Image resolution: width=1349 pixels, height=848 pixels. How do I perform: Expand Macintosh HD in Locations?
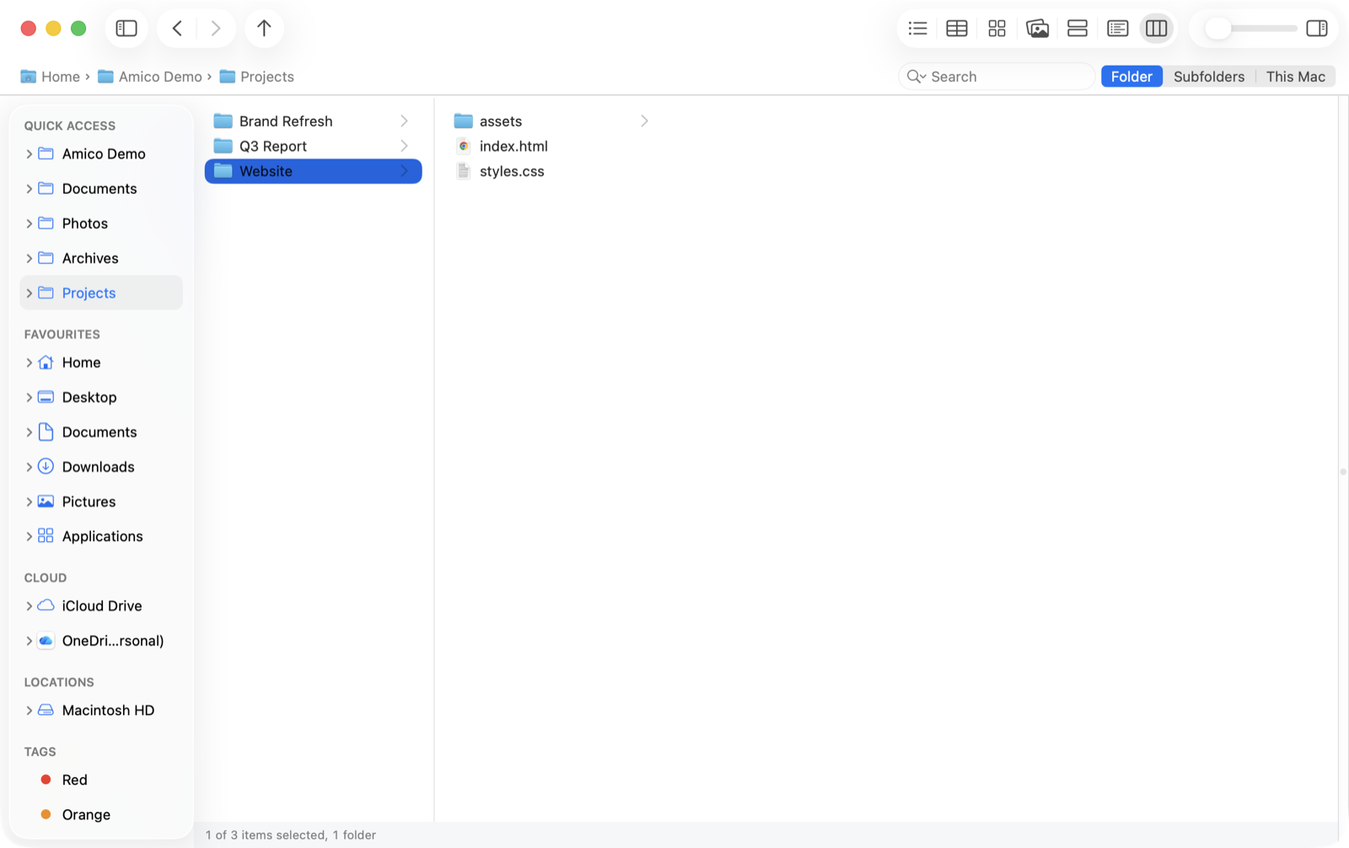coord(30,711)
